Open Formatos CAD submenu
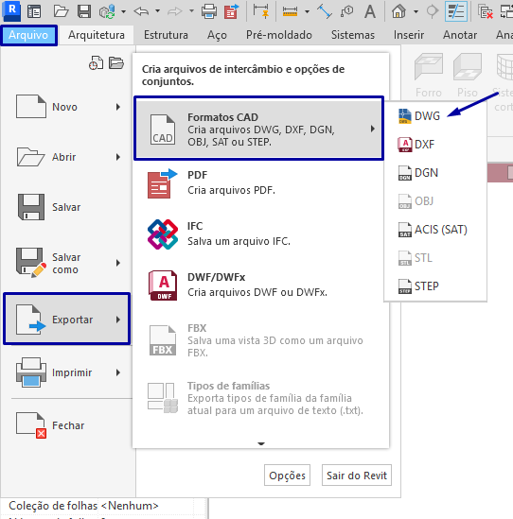The height and width of the screenshot is (519, 513). pos(258,129)
